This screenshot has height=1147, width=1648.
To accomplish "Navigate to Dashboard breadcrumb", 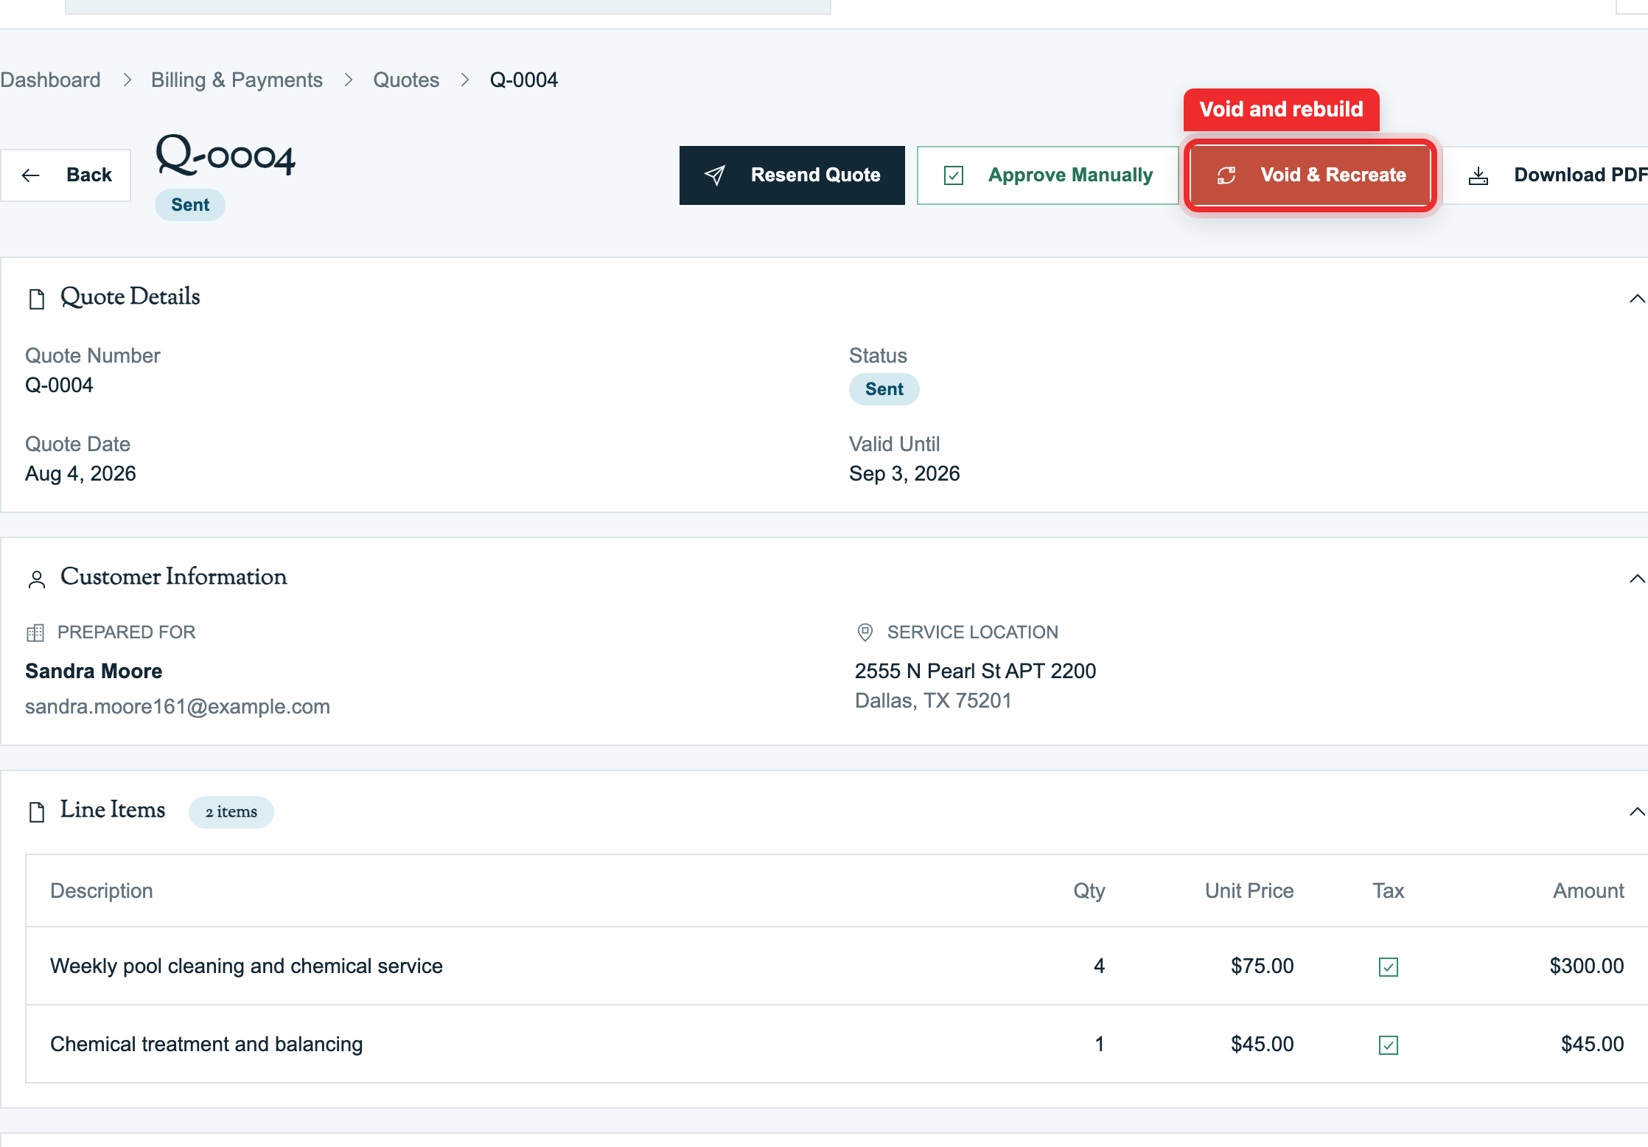I will (x=50, y=80).
